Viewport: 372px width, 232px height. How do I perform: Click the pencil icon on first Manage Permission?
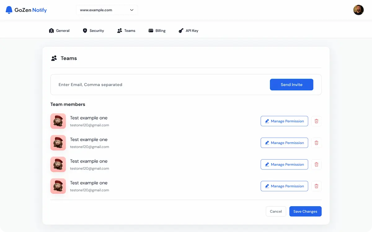[267, 121]
